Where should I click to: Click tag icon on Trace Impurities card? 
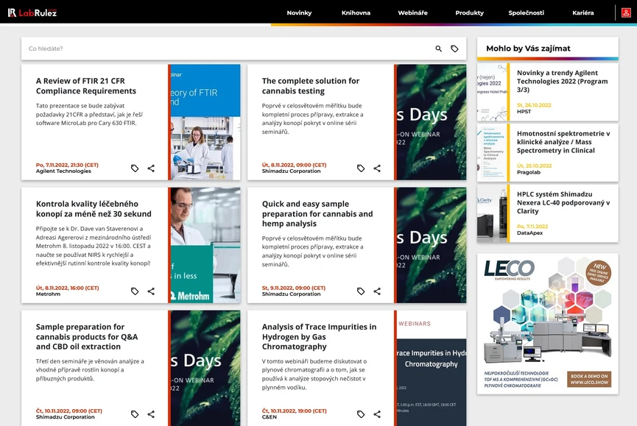[361, 413]
